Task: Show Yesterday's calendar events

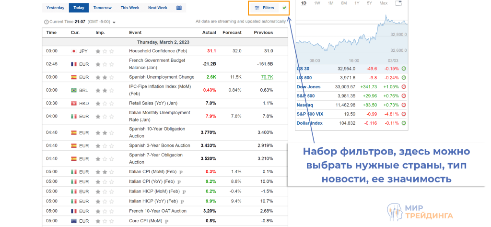Action: coord(55,8)
